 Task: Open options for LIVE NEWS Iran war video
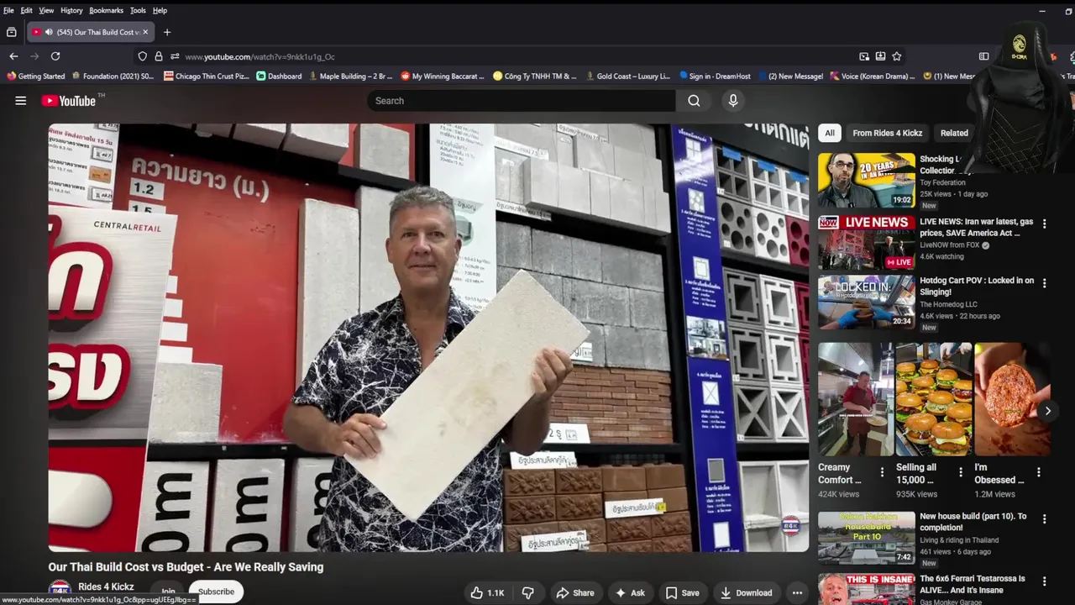[1044, 224]
